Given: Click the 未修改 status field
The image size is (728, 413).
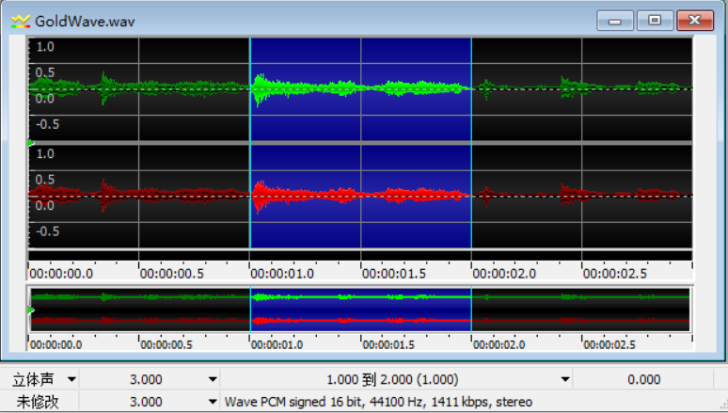Looking at the screenshot, I should [x=36, y=402].
